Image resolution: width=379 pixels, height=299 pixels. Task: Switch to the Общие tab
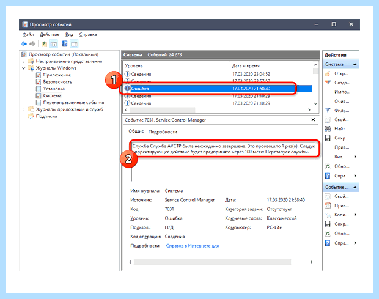136,131
